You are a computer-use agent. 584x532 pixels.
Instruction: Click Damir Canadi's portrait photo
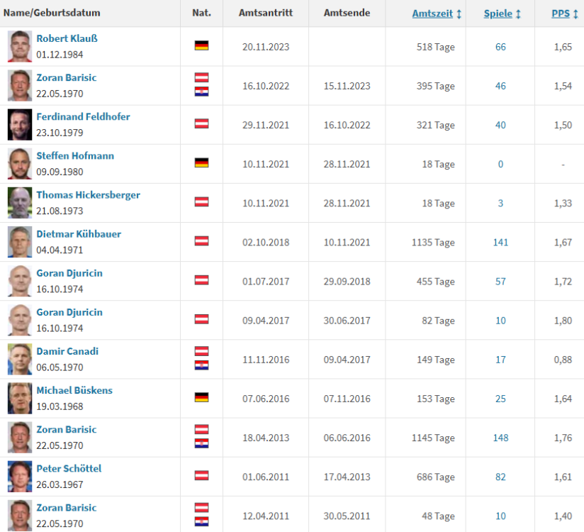click(x=20, y=359)
